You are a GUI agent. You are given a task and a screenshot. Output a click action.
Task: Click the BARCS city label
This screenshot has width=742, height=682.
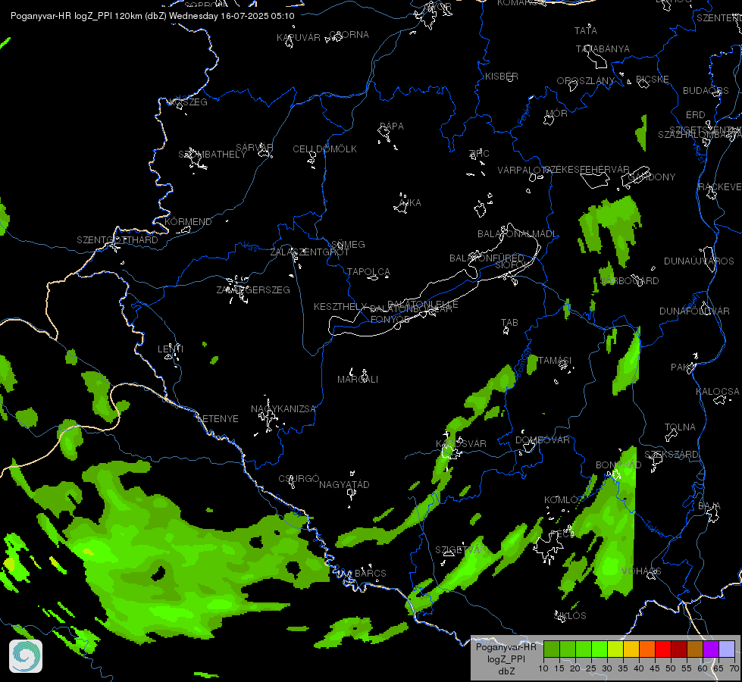pos(371,574)
